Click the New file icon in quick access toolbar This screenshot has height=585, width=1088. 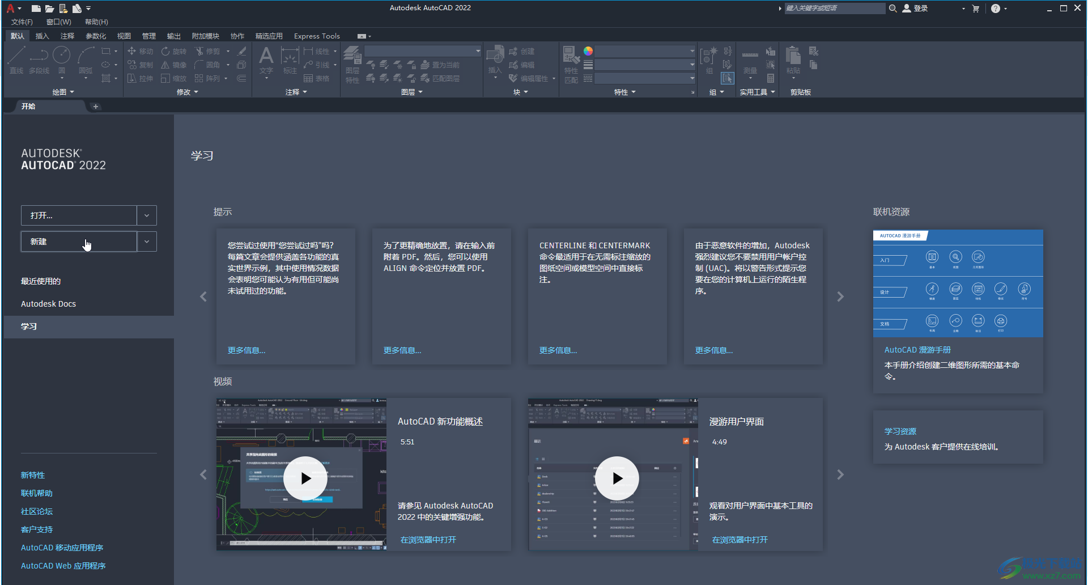tap(36, 9)
